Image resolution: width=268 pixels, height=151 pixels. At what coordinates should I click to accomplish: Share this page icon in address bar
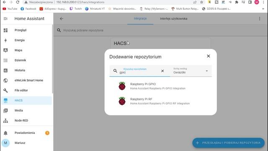pos(195,2)
